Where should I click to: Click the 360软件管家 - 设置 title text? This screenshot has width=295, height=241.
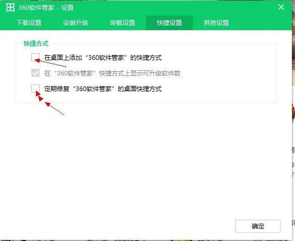point(46,8)
